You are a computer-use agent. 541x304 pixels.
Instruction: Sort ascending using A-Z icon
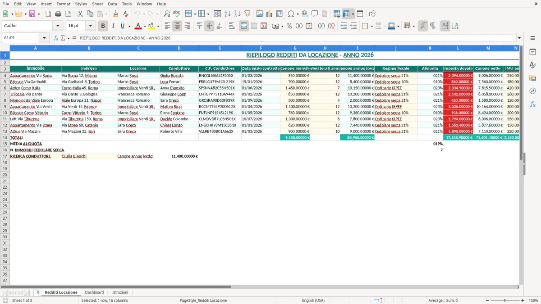tap(228, 14)
